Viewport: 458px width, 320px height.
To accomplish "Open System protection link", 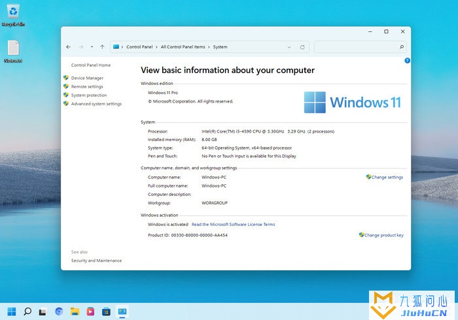I will [89, 95].
